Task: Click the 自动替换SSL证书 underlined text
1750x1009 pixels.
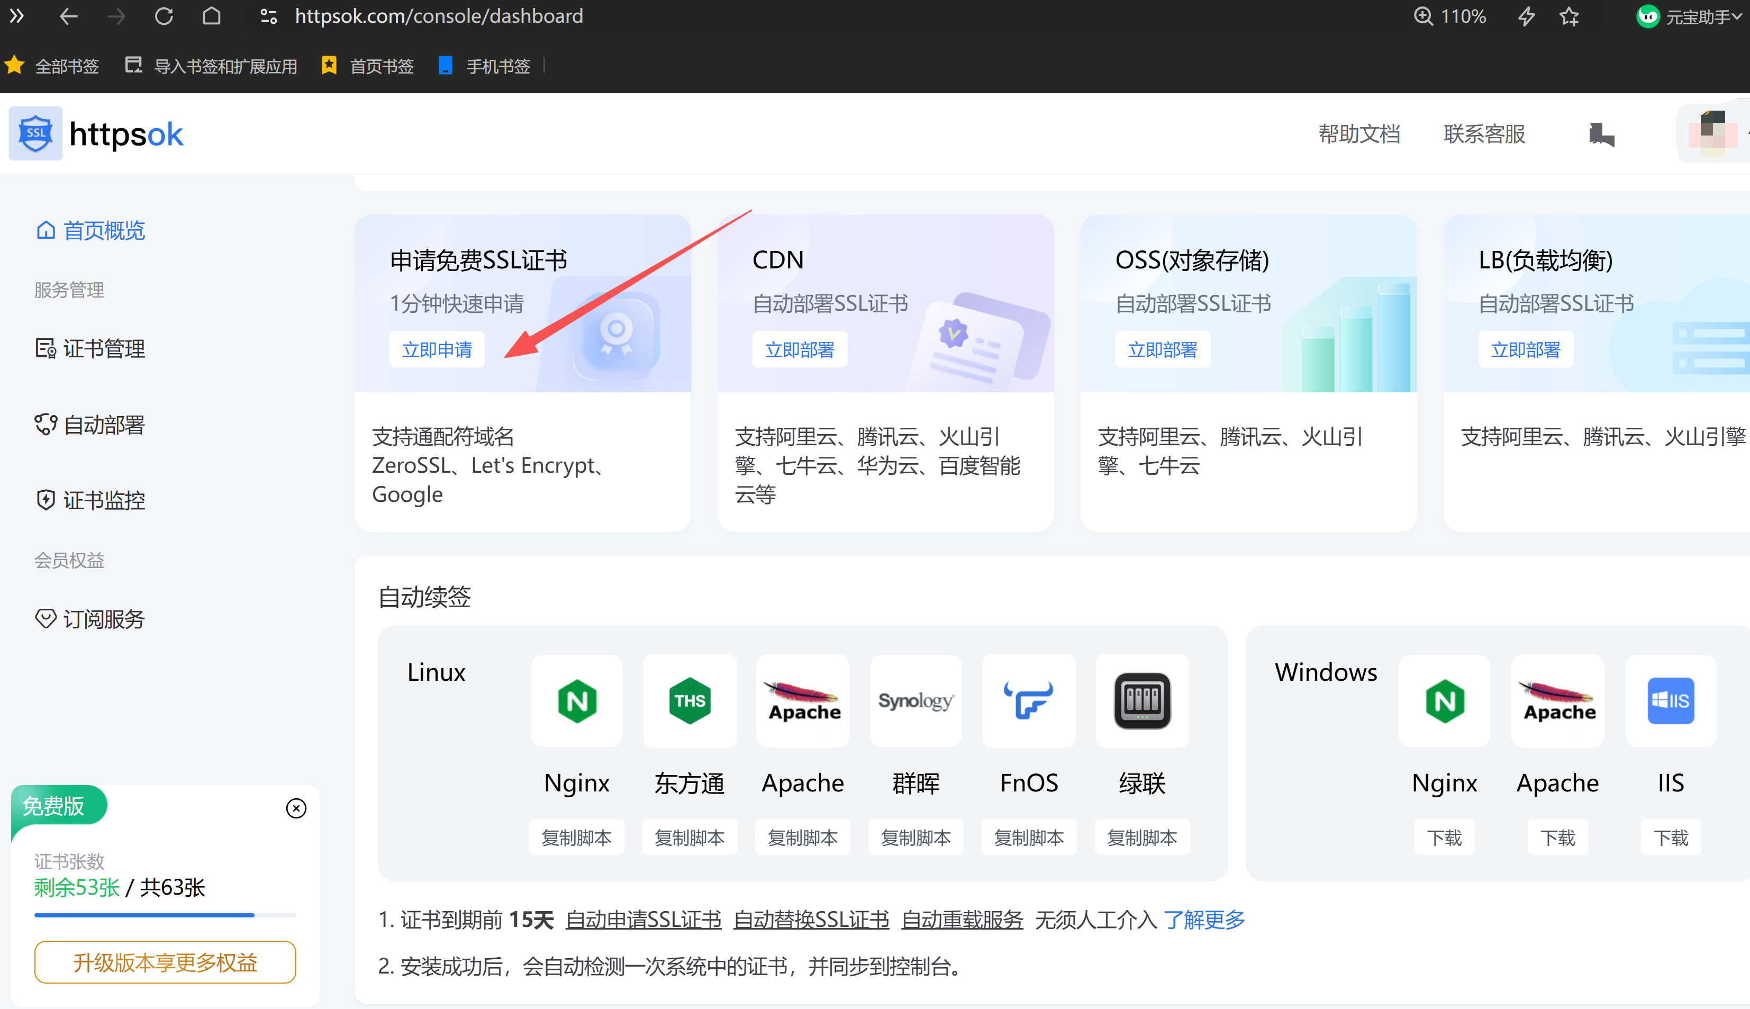Action: tap(811, 920)
